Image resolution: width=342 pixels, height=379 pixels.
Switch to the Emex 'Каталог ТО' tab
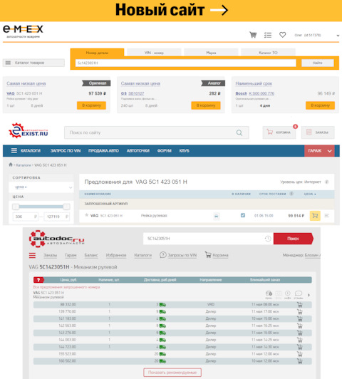coord(268,53)
